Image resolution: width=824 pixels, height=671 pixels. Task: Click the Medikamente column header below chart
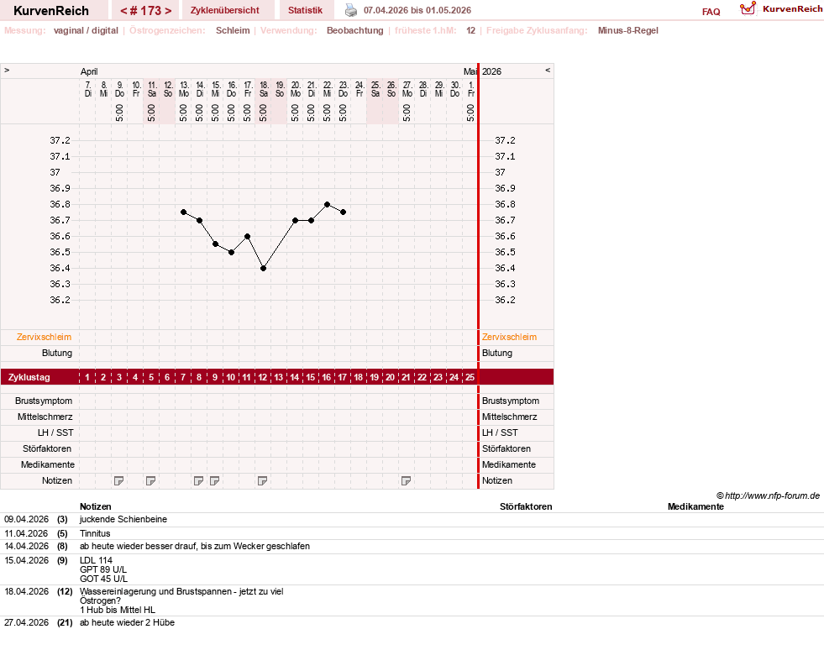(695, 506)
